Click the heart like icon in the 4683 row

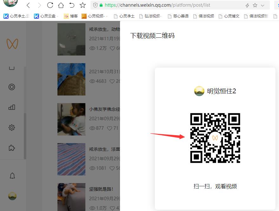tap(112, 81)
